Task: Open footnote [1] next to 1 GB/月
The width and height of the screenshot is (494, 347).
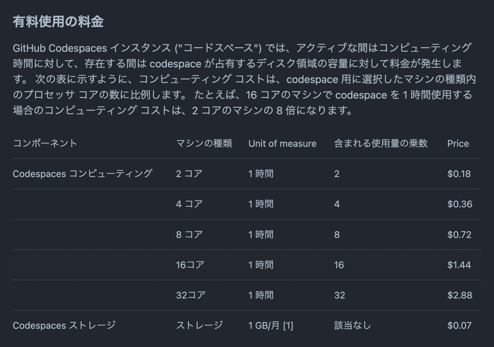Action: (x=288, y=326)
